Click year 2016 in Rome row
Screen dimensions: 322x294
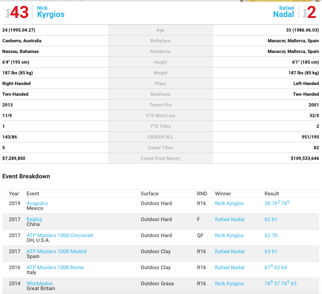pos(15,267)
